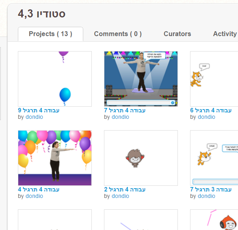
Task: Click the studio title סטודיו 4,3
Action: (x=42, y=14)
